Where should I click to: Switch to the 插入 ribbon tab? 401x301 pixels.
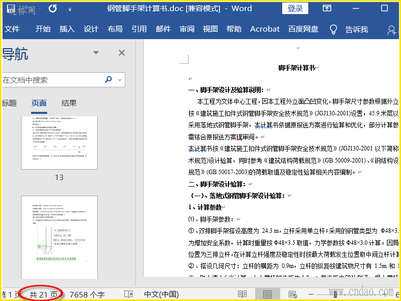[x=67, y=29]
